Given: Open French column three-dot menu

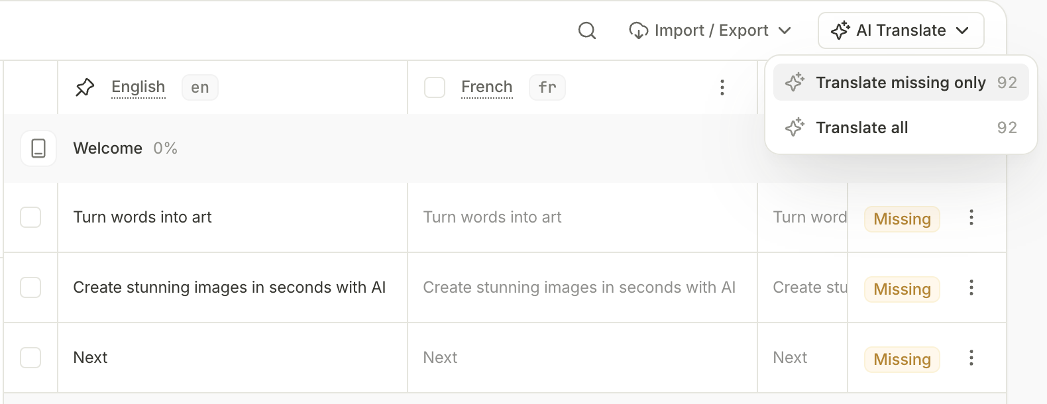Looking at the screenshot, I should pos(722,87).
